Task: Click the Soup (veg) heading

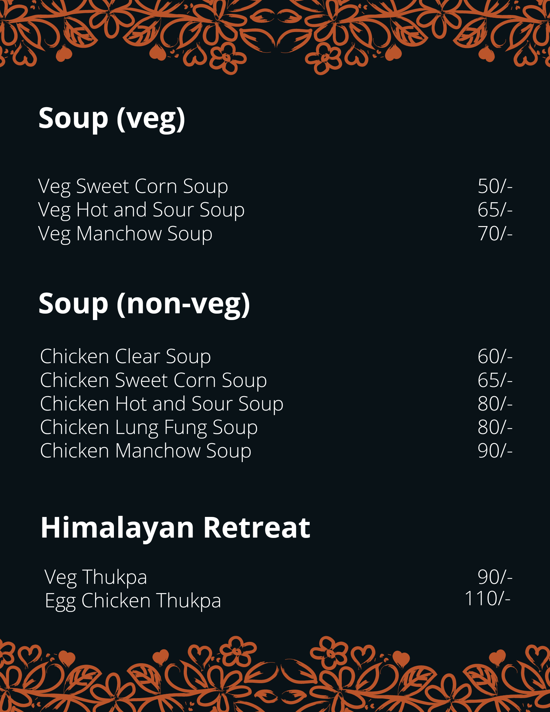Action: click(112, 119)
